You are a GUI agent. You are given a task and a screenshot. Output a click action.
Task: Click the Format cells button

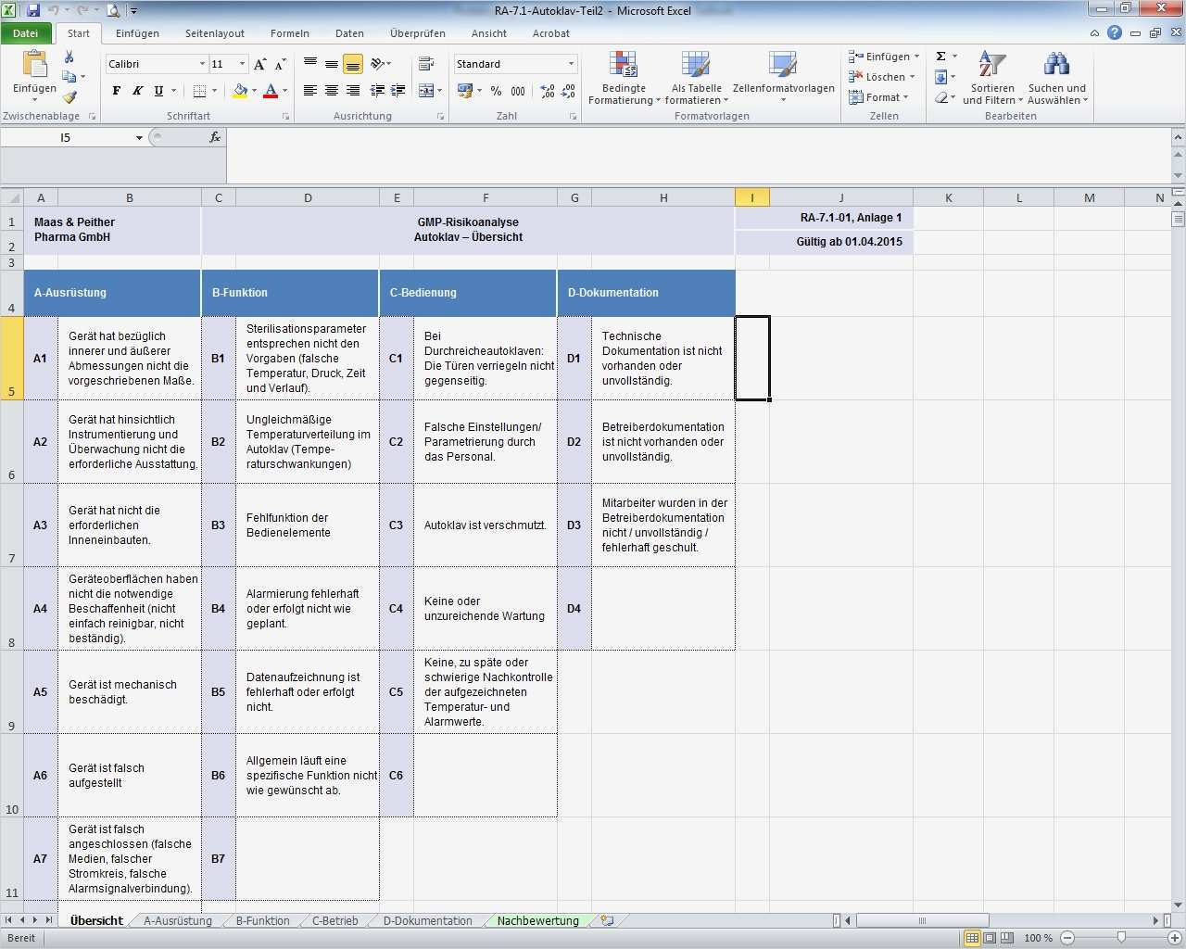(x=880, y=97)
